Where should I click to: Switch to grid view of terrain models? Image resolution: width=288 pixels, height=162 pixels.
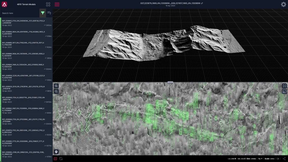(48, 4)
